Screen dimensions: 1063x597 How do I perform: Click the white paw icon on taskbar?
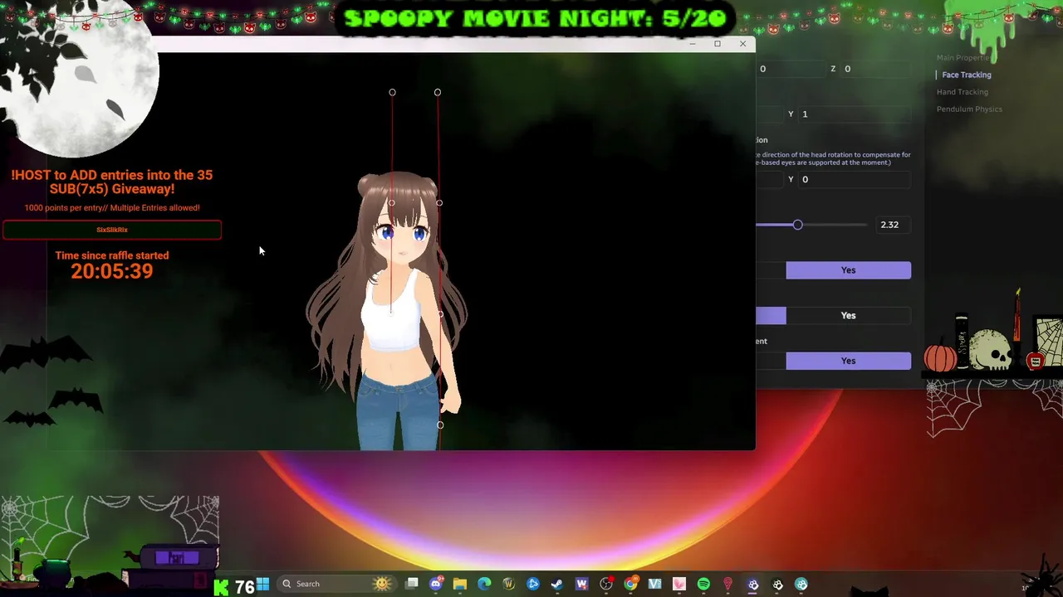[x=777, y=584]
